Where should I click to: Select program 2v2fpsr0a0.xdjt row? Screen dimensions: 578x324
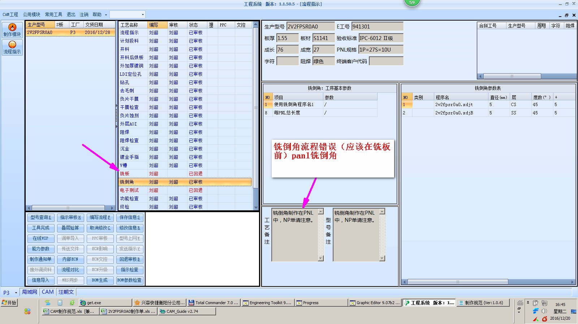pyautogui.click(x=488, y=104)
